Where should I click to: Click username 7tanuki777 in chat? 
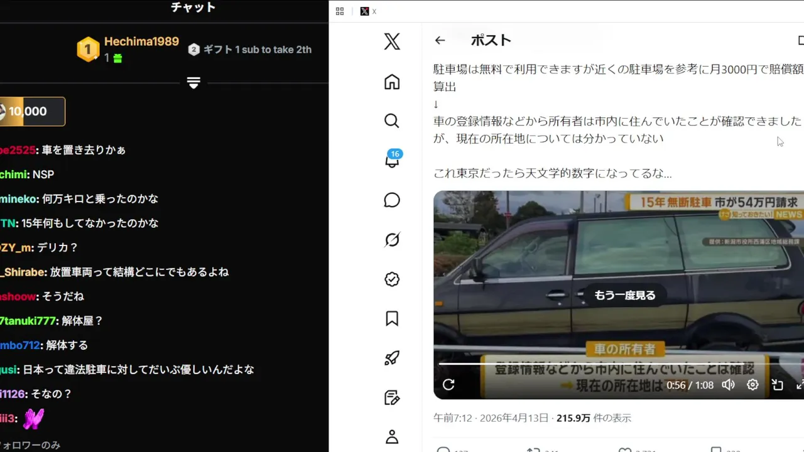coord(28,321)
